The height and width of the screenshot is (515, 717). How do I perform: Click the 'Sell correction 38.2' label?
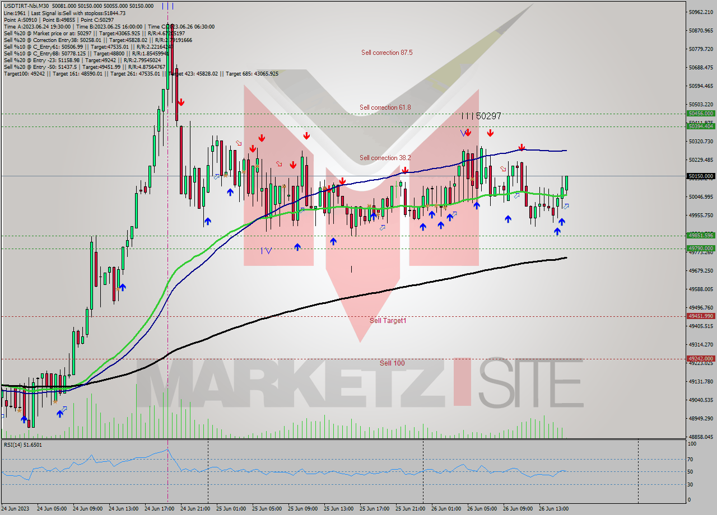pos(385,158)
